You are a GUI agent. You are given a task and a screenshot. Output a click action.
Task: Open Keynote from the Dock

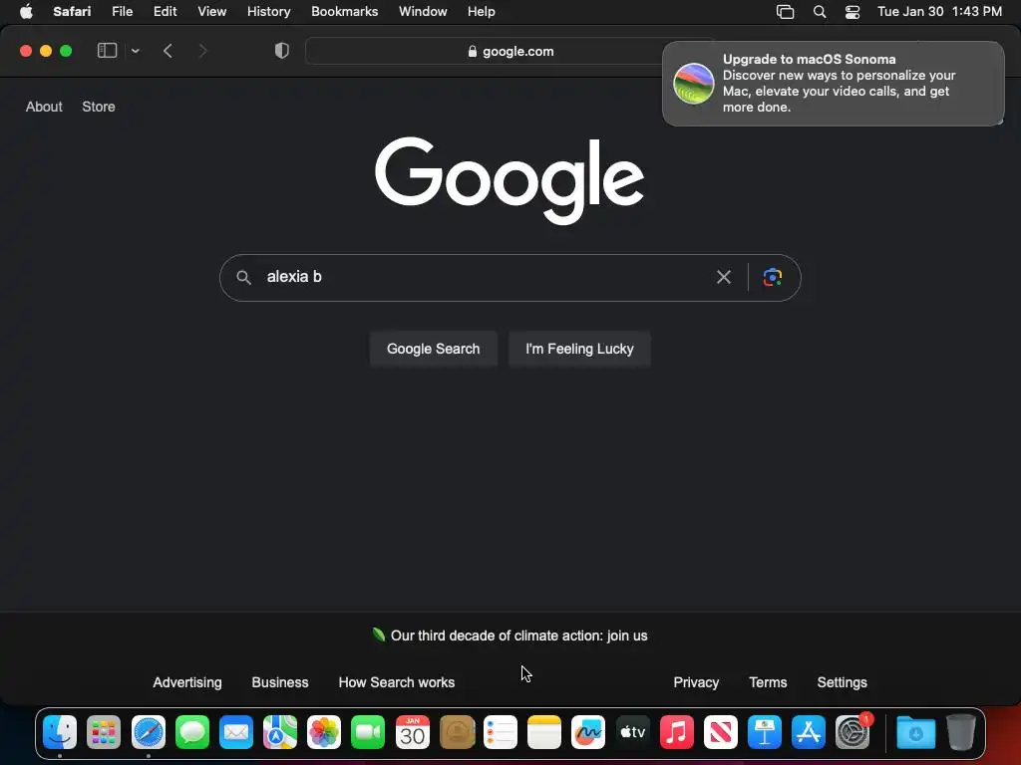click(765, 733)
